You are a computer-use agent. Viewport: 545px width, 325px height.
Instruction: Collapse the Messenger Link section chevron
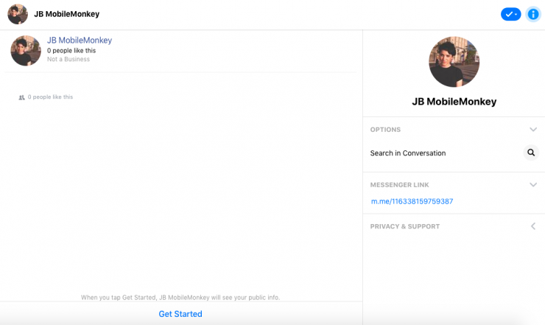pos(533,184)
